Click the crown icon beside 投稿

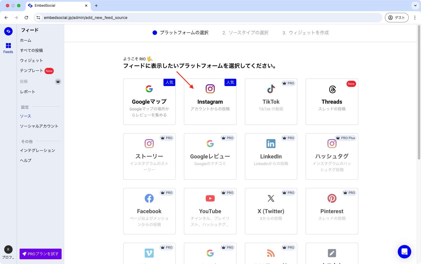coord(58,82)
